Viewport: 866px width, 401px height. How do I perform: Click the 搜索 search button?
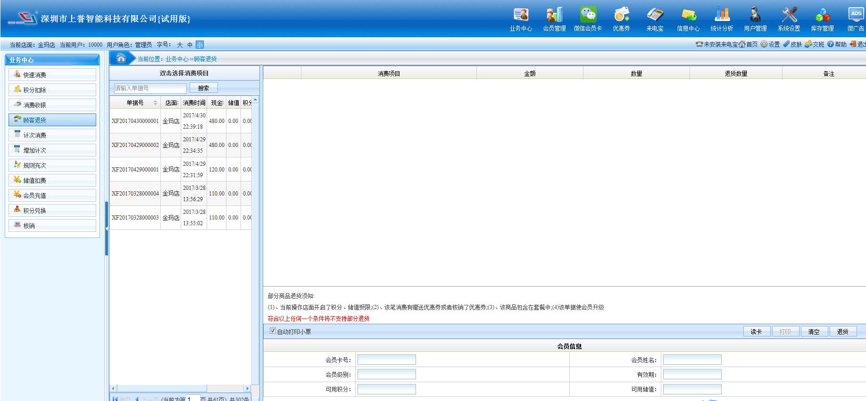pos(203,88)
